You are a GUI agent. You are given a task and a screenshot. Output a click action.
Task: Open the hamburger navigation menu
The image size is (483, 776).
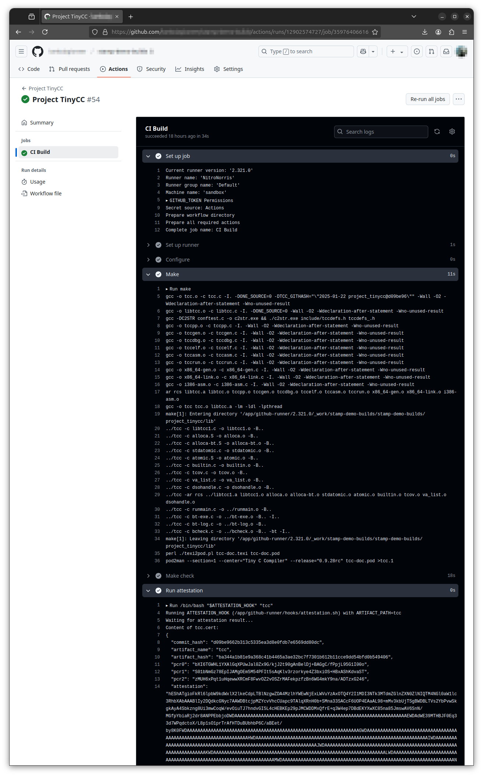21,51
